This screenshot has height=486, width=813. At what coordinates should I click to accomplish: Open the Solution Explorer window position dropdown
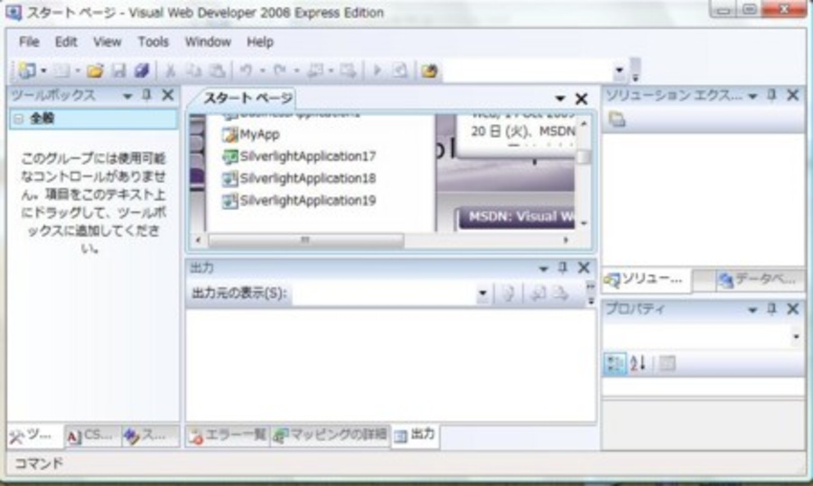point(752,96)
